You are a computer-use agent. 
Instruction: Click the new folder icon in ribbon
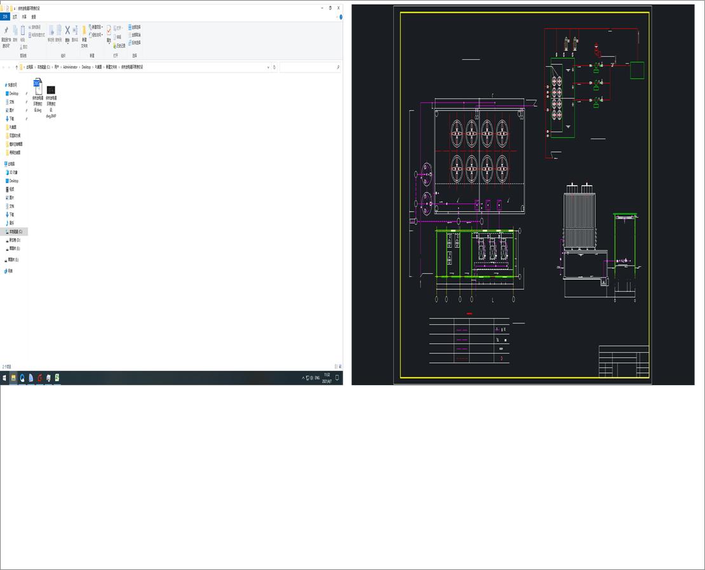[84, 32]
